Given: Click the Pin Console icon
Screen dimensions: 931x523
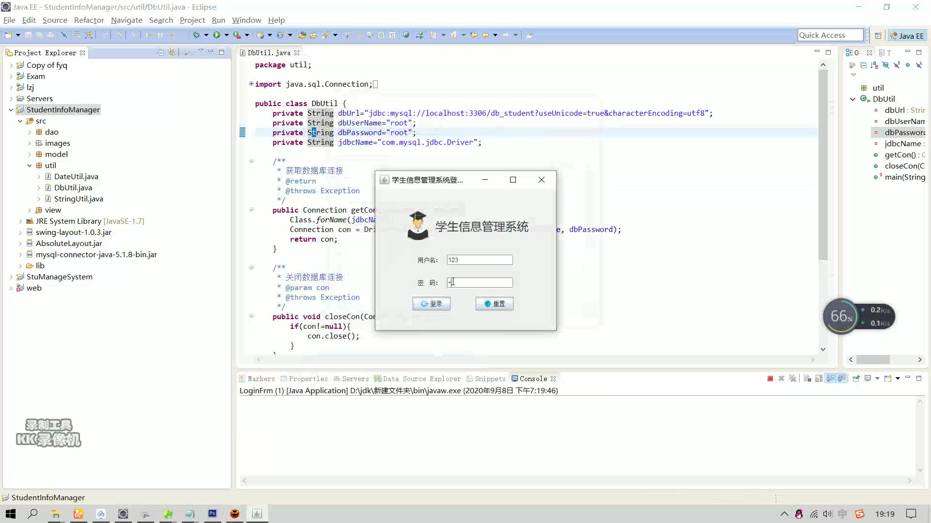Looking at the screenshot, I should 856,378.
